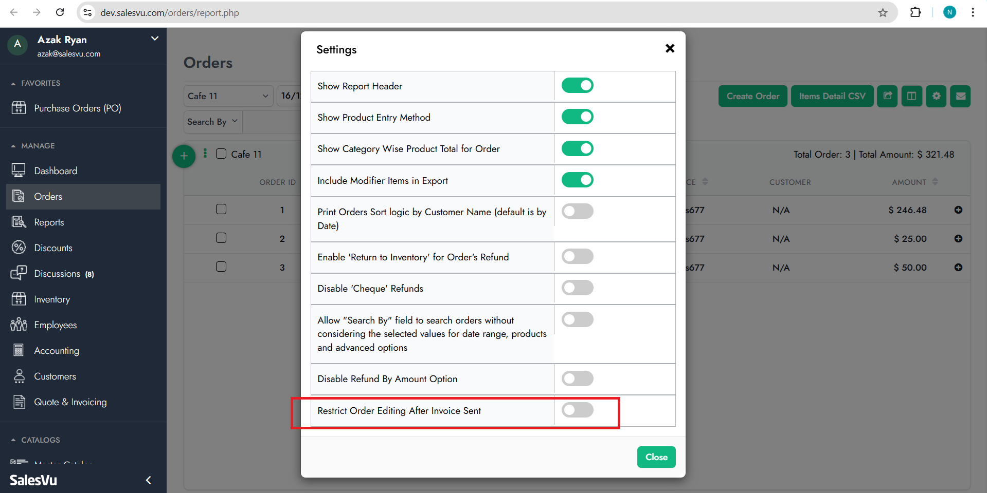The height and width of the screenshot is (493, 987).
Task: Open Inventory in the sidebar
Action: coord(52,299)
